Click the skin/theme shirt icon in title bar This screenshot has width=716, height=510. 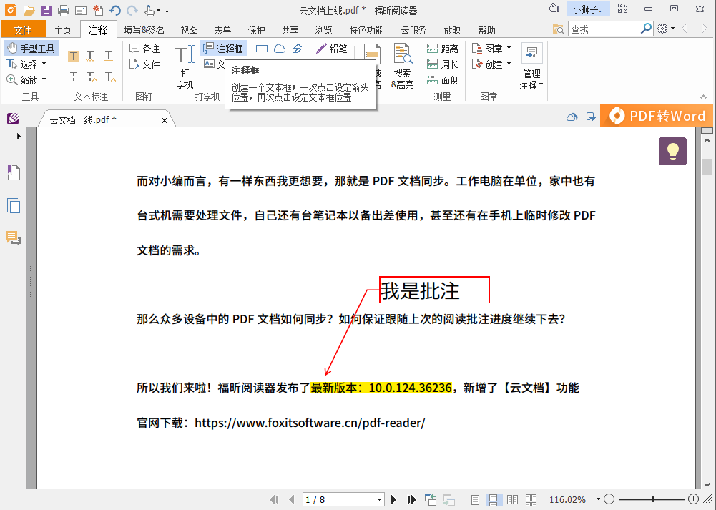pos(554,8)
